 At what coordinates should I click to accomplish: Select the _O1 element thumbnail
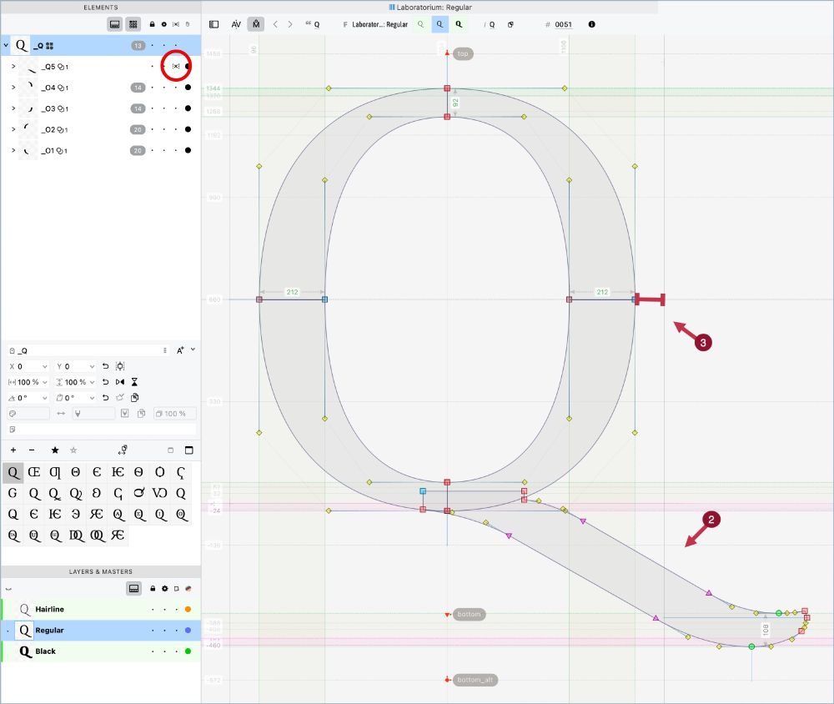tap(28, 151)
